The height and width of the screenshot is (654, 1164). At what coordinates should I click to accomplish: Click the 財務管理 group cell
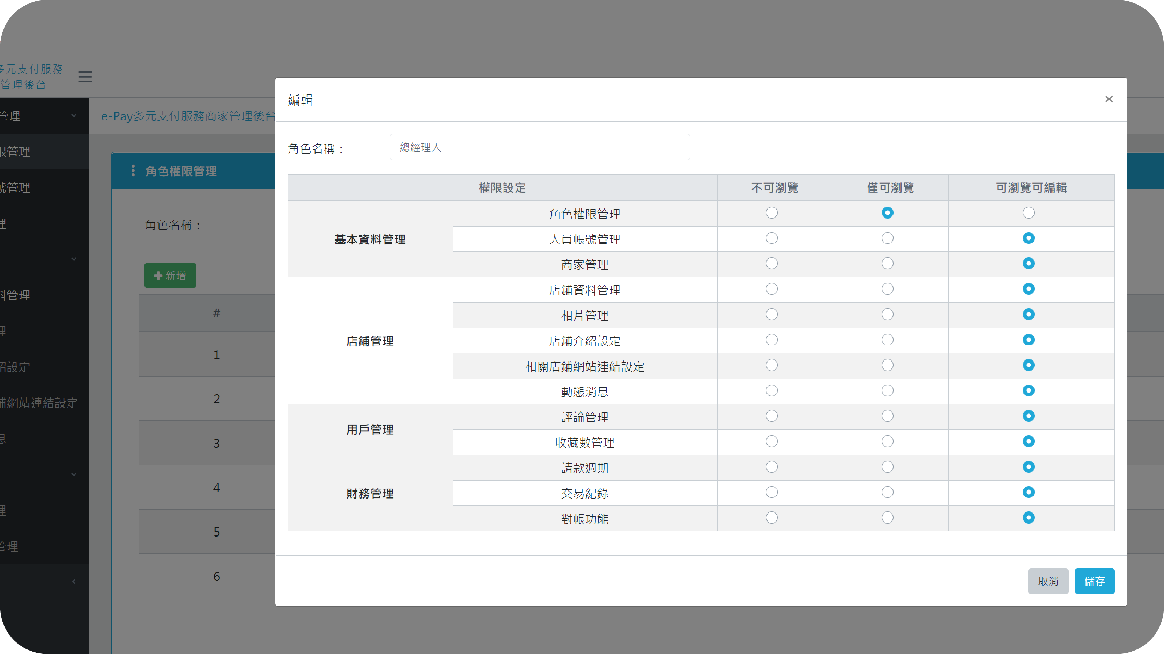[370, 493]
